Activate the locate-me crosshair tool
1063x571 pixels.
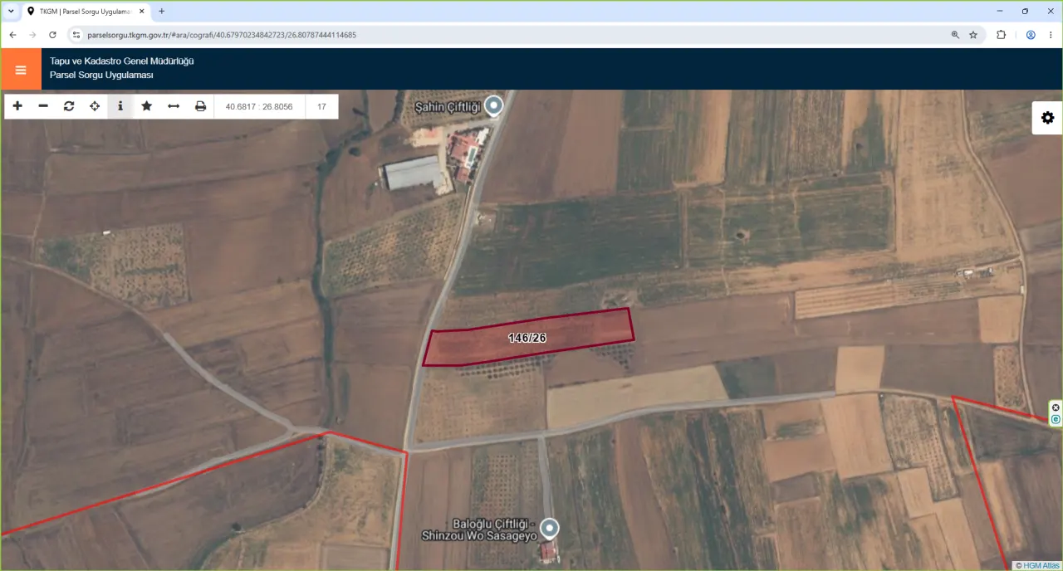(95, 106)
